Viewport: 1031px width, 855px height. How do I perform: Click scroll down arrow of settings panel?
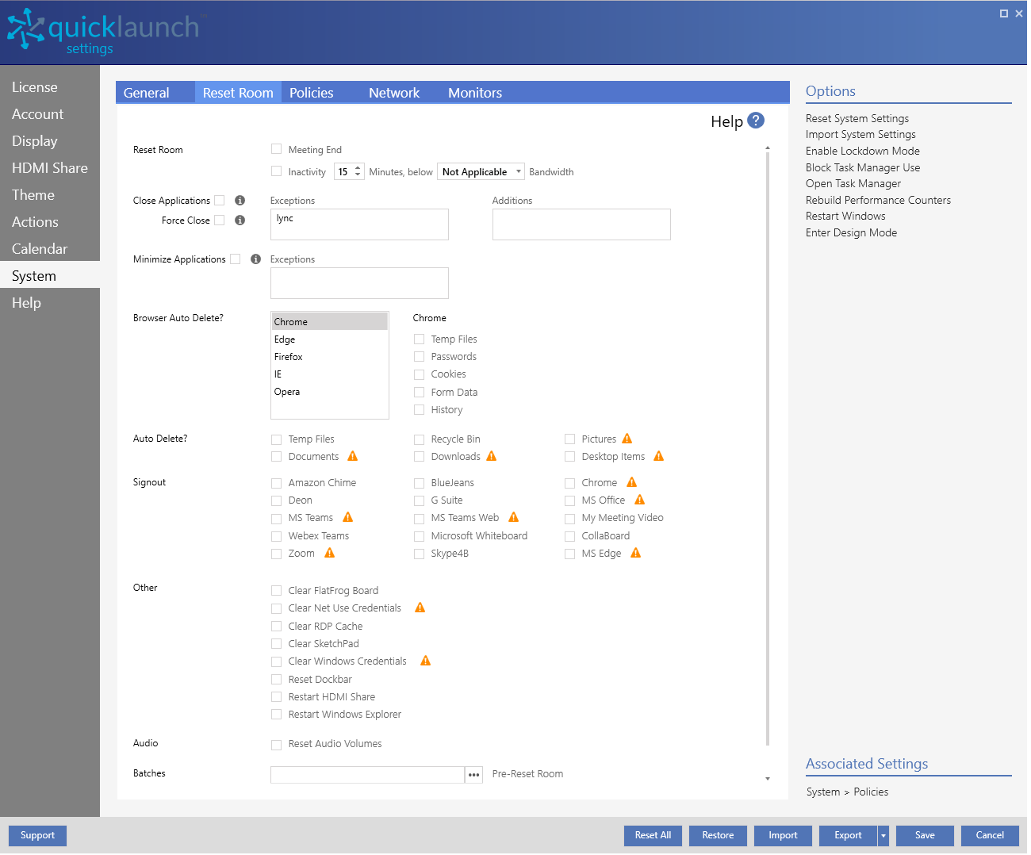767,779
